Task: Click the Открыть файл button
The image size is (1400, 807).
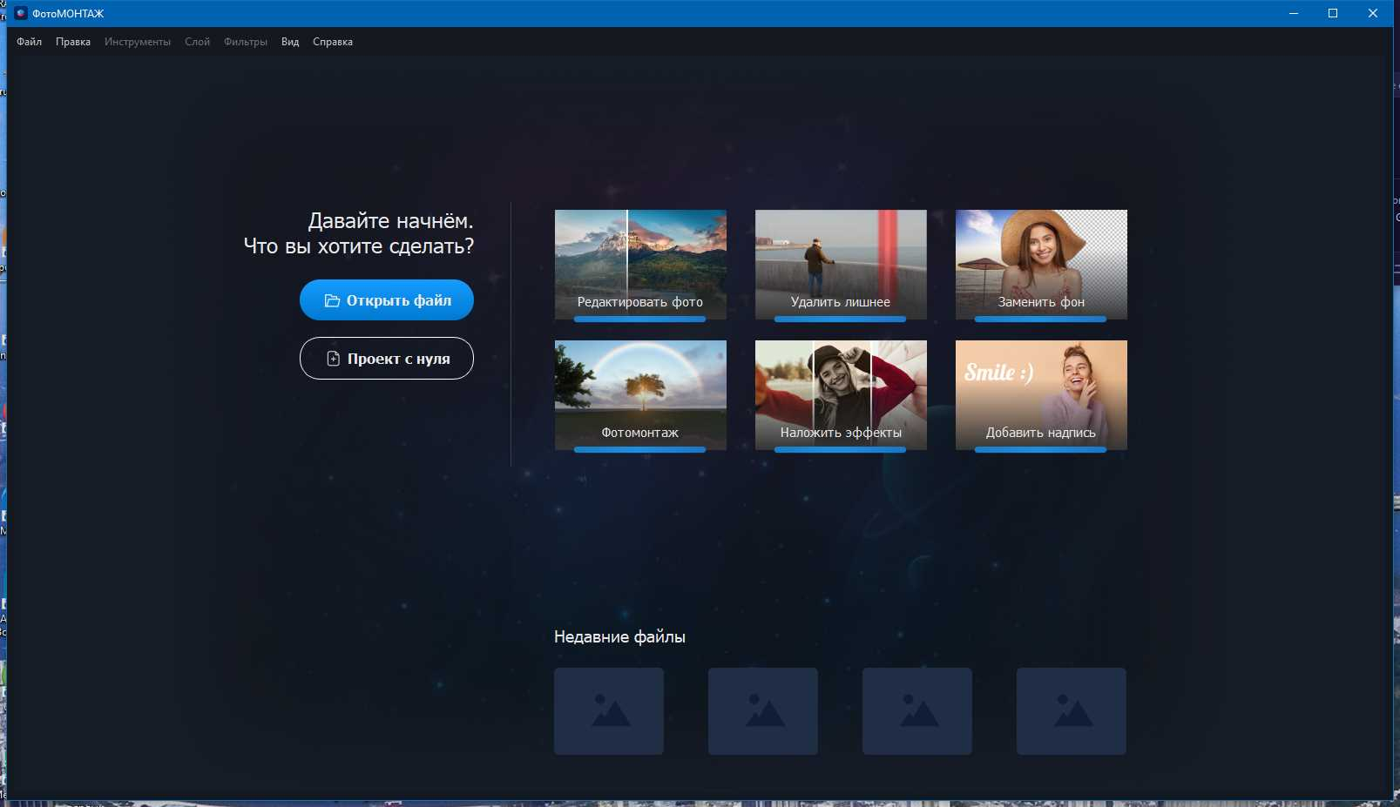Action: click(387, 300)
